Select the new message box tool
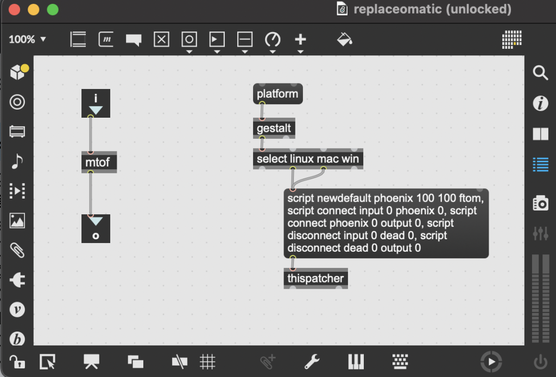This screenshot has height=377, width=556. point(106,39)
